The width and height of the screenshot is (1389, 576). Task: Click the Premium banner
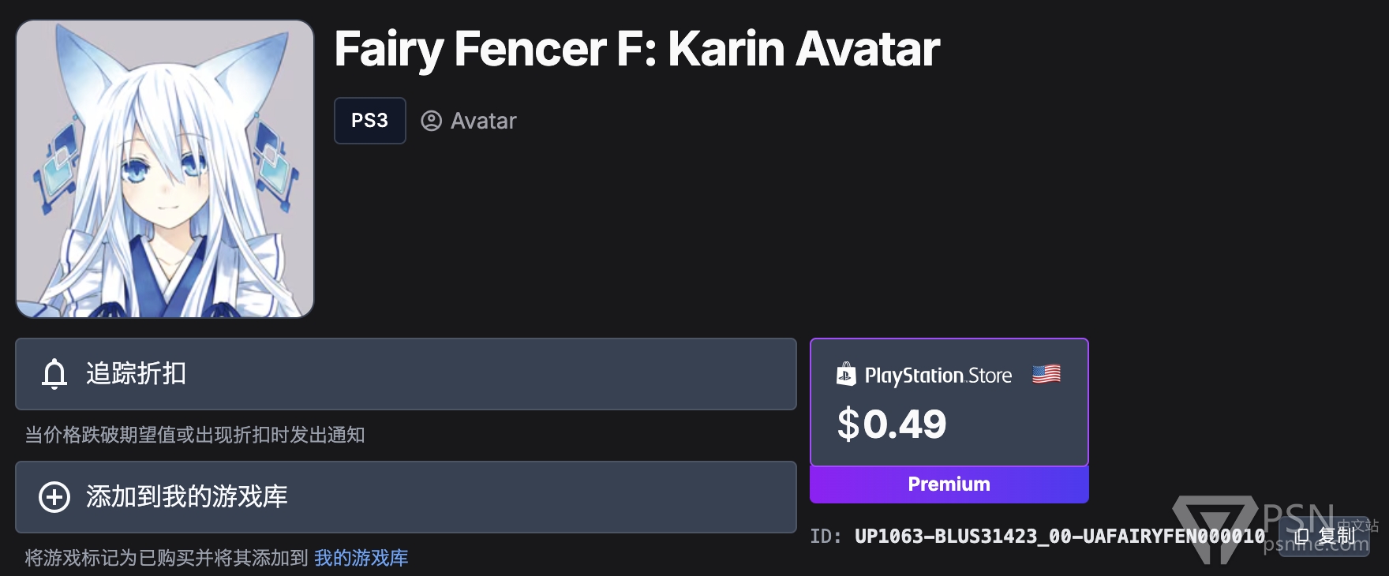[949, 484]
